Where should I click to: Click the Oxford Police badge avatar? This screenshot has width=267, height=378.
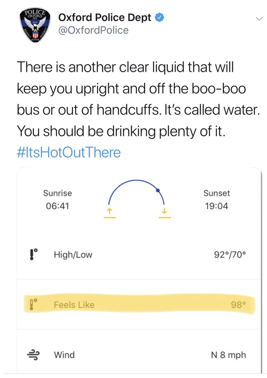tap(35, 25)
